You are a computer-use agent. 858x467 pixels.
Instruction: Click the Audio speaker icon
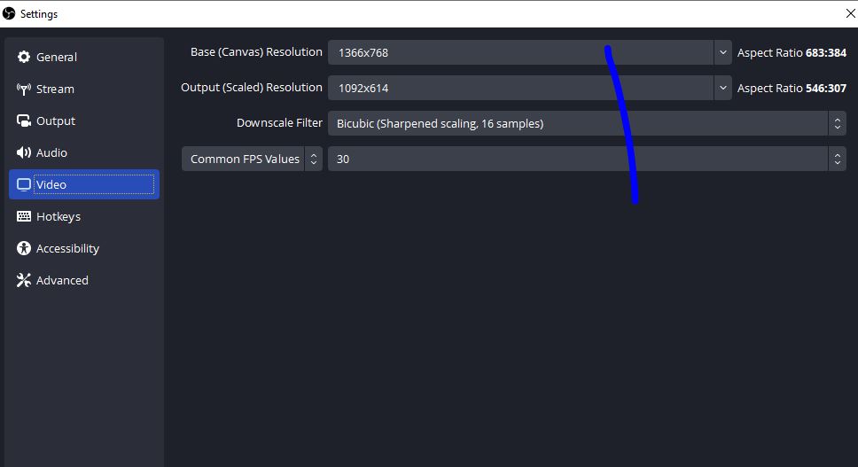click(x=24, y=152)
